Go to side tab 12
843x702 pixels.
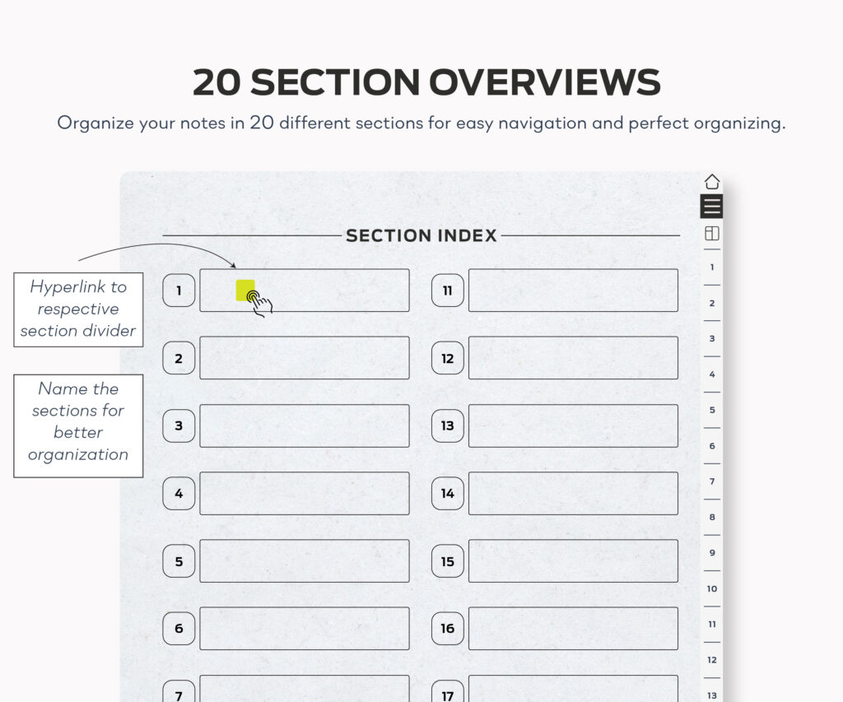[x=712, y=660]
